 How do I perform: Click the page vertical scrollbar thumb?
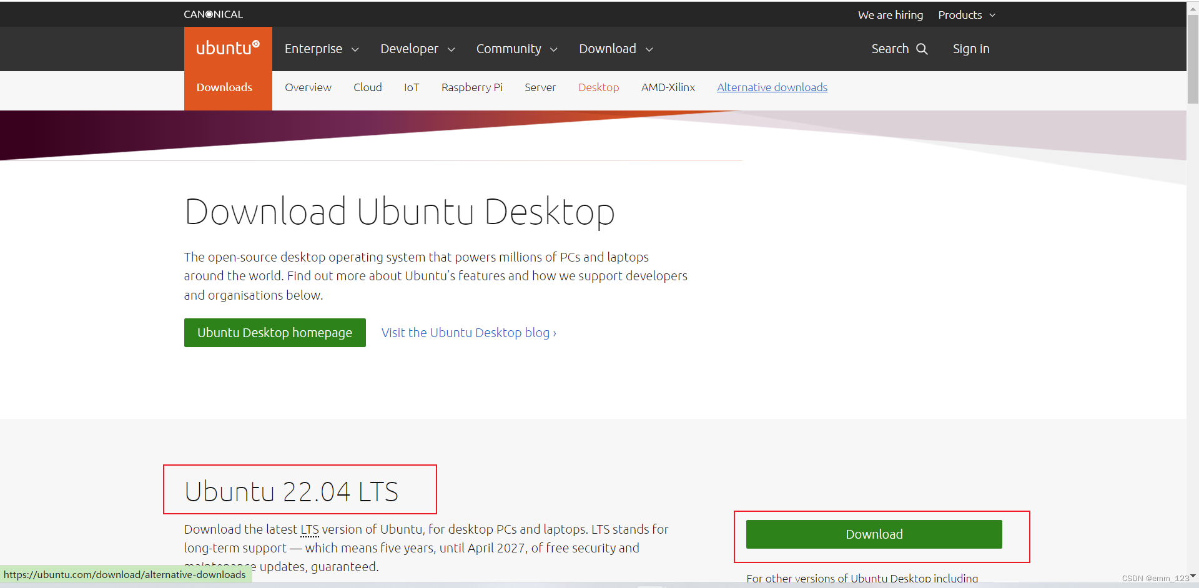pyautogui.click(x=1193, y=59)
